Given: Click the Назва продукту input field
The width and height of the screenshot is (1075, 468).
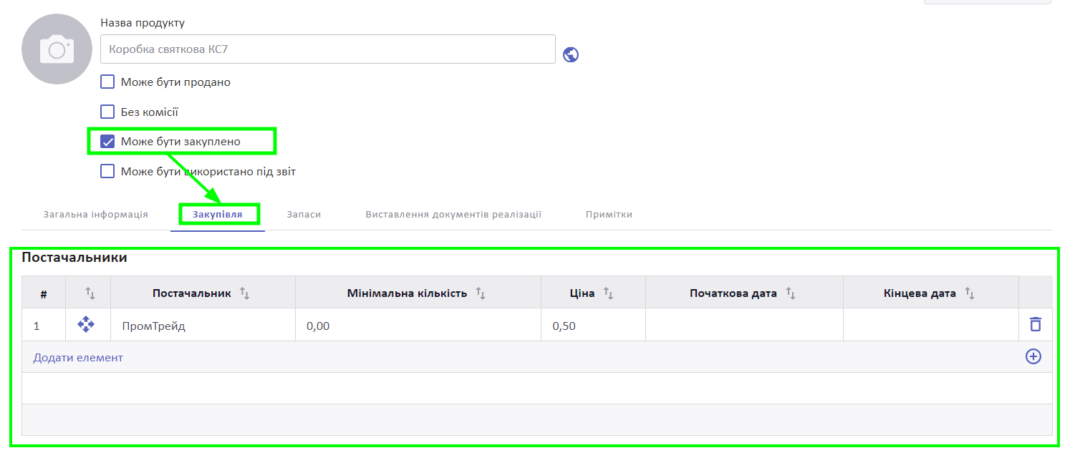Looking at the screenshot, I should point(327,49).
